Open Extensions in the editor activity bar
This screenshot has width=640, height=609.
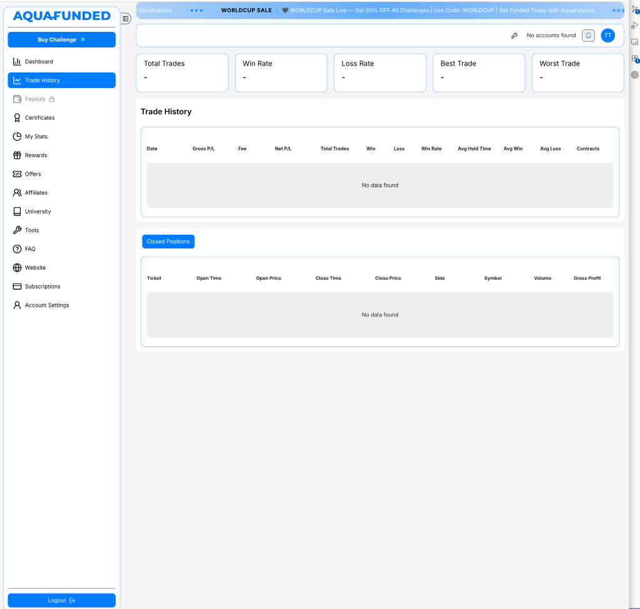click(635, 59)
